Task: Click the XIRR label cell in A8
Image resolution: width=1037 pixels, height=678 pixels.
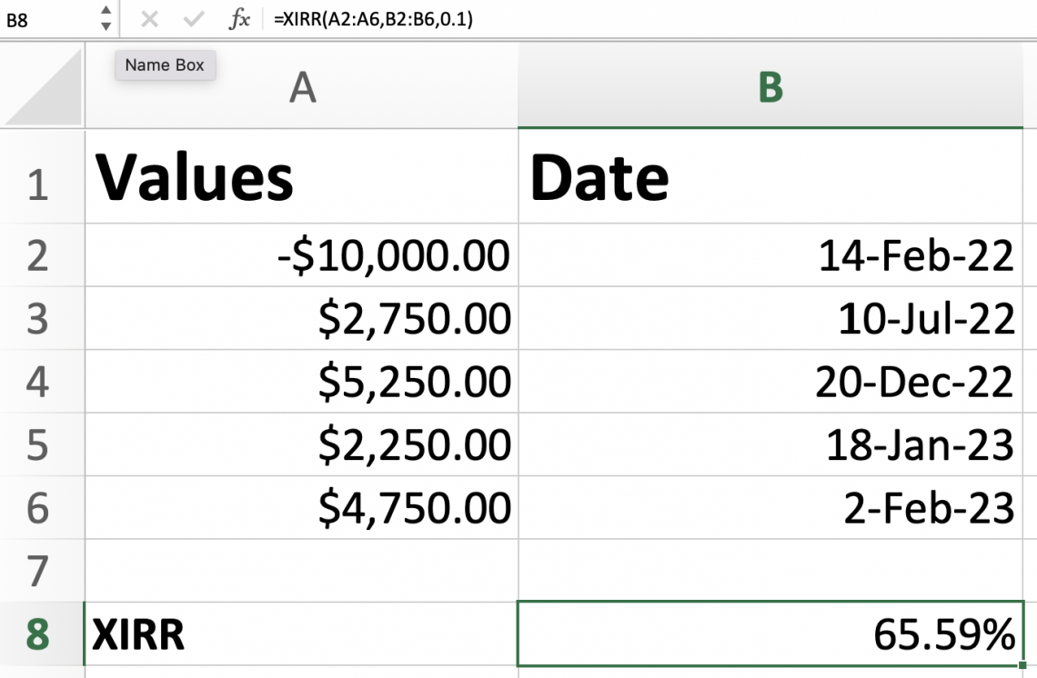Action: (300, 634)
